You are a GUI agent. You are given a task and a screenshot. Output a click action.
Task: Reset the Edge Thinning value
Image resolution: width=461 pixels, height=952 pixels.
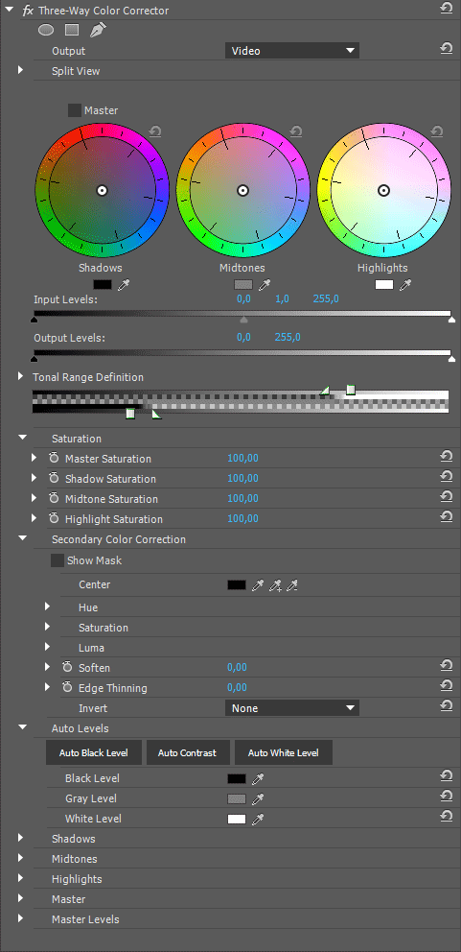click(446, 686)
